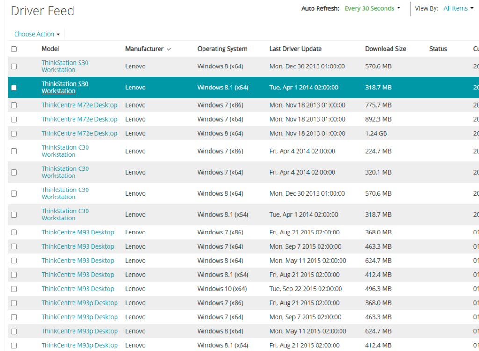Click ThinkStation C30 Workstation 224.7 MB link
Viewport: 479px width, 351px height.
tap(65, 151)
